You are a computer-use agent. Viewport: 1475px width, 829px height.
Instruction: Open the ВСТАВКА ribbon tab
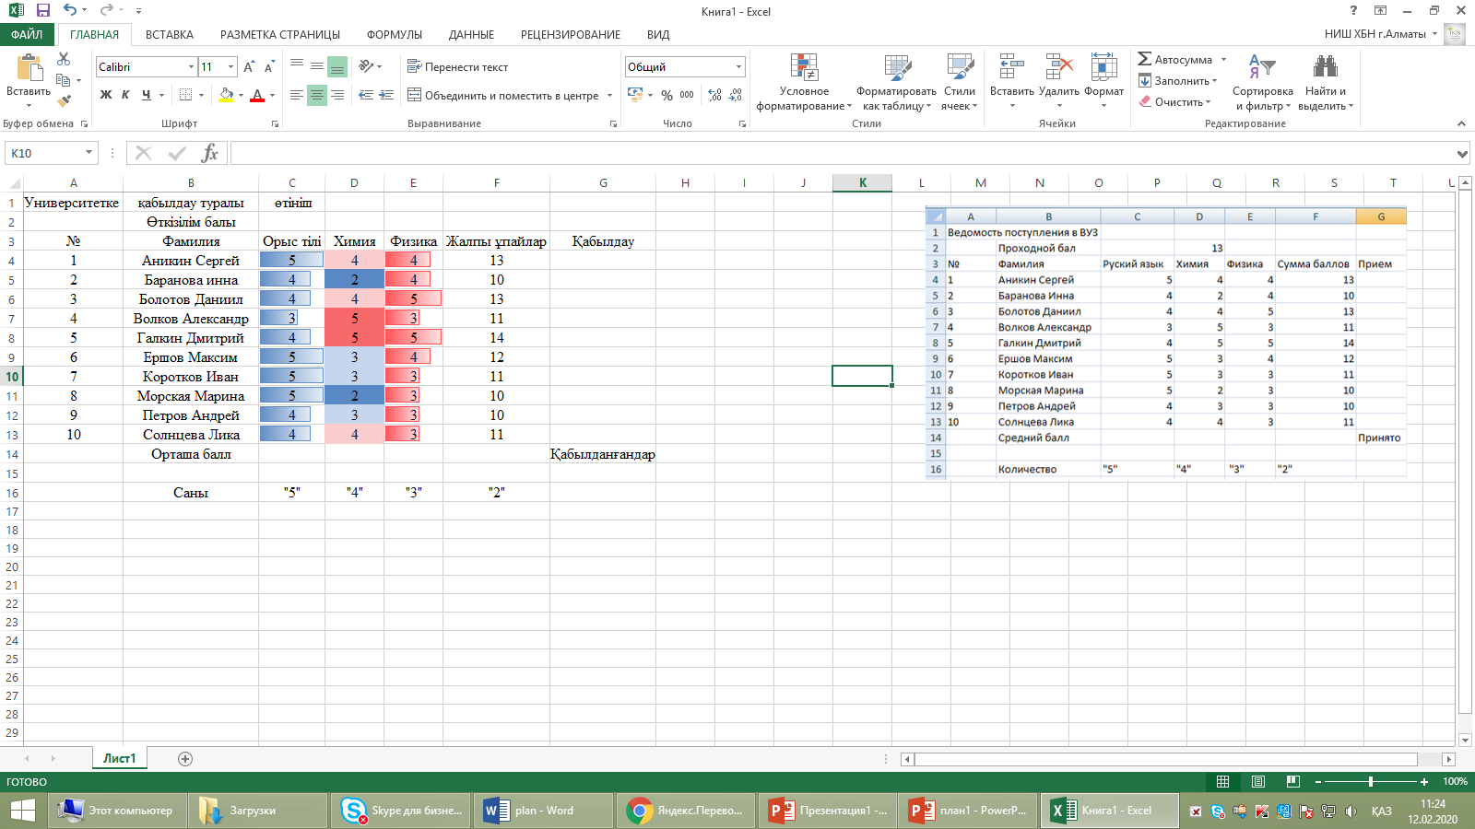[169, 35]
